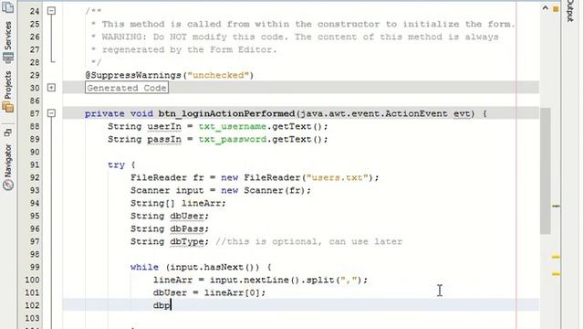
Task: Click "Scanner input" on line 93
Action: 167,190
